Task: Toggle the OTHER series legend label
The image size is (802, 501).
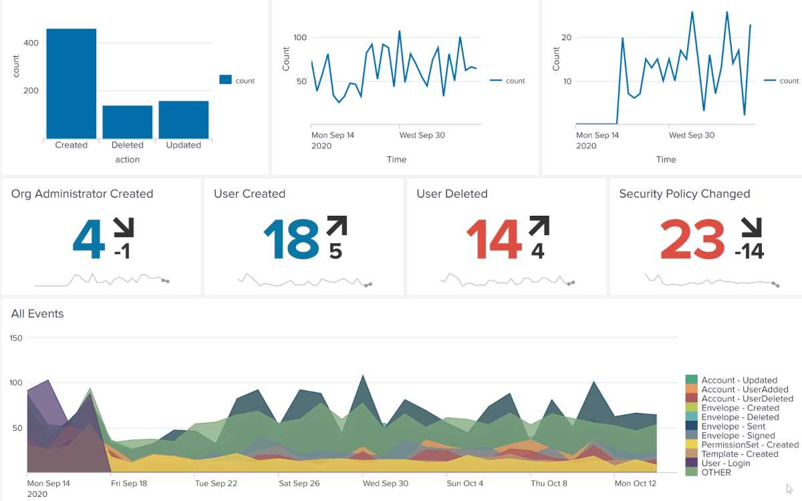Action: coord(716,472)
